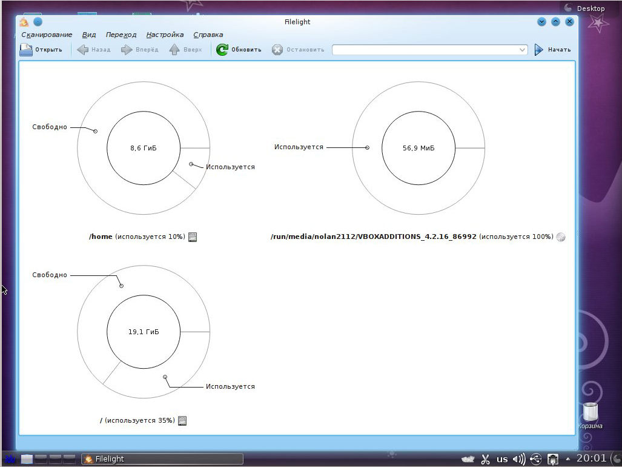Click inside the location address field
This screenshot has width=622, height=467.
425,50
